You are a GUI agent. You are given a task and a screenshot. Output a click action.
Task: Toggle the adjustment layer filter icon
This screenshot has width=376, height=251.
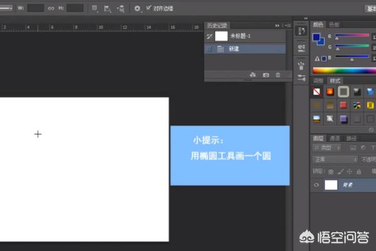(x=363, y=148)
